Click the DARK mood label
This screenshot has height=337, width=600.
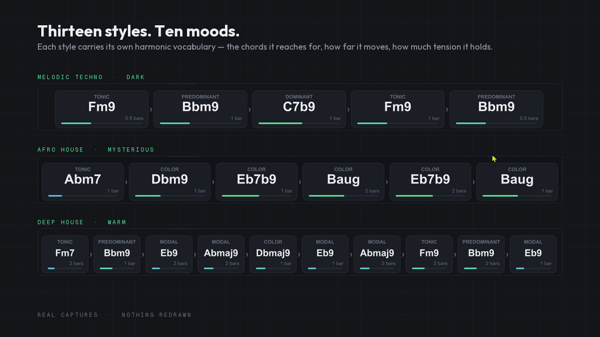click(136, 77)
